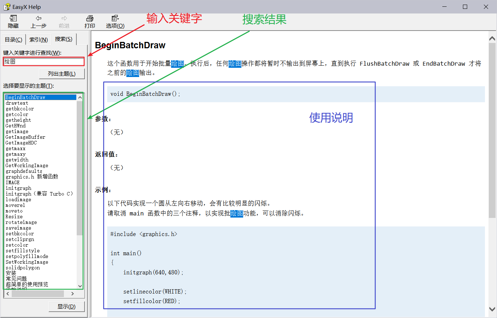
Task: Select setbkcolor topic entry
Action: click(x=20, y=234)
